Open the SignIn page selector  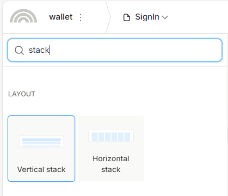(146, 17)
